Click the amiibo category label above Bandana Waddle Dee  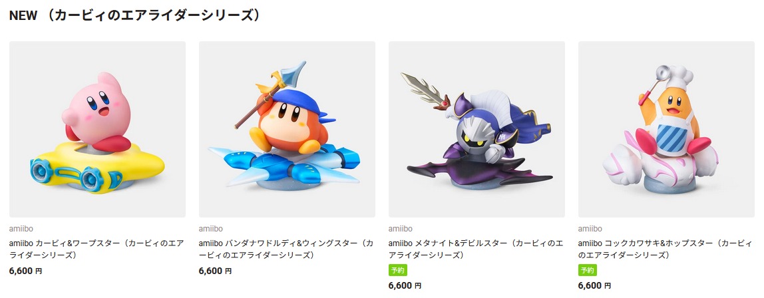coord(210,228)
